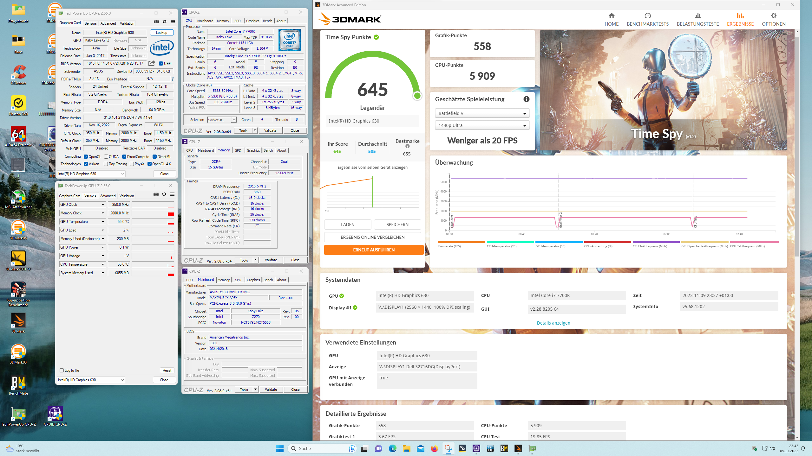This screenshot has height=456, width=812.
Task: Open OPTIONEN gear in 3DMark
Action: pyautogui.click(x=774, y=19)
